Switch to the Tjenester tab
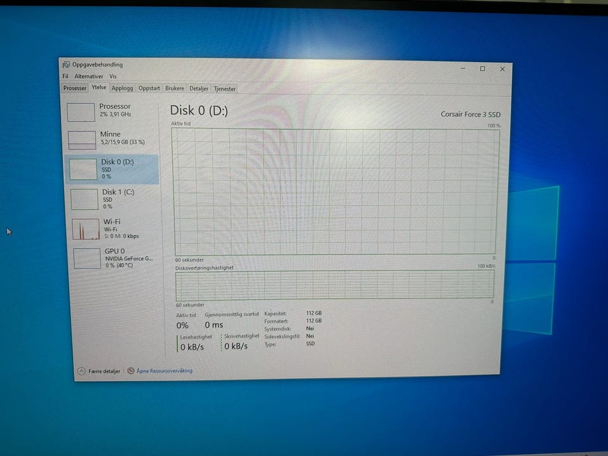The height and width of the screenshot is (456, 608). click(x=225, y=89)
